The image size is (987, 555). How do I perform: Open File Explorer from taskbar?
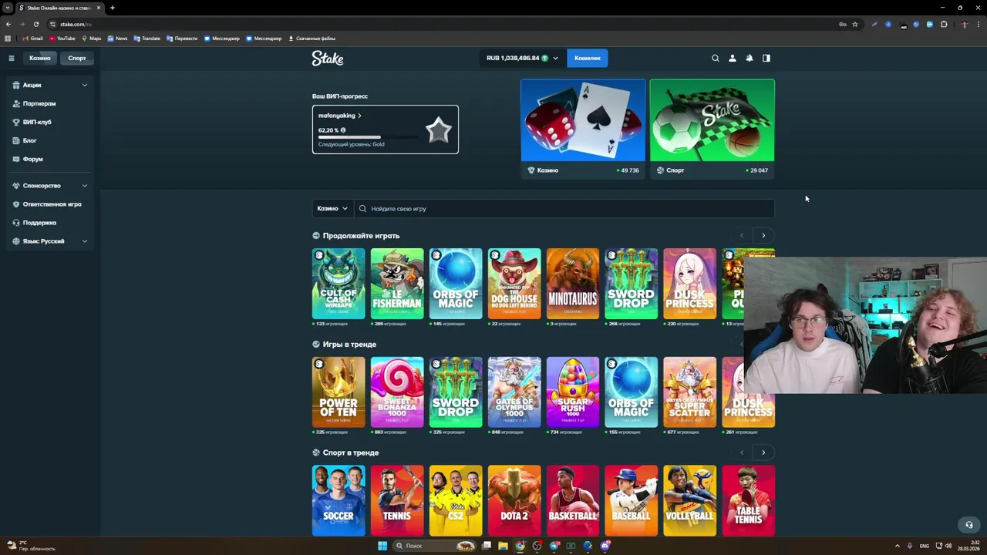503,546
